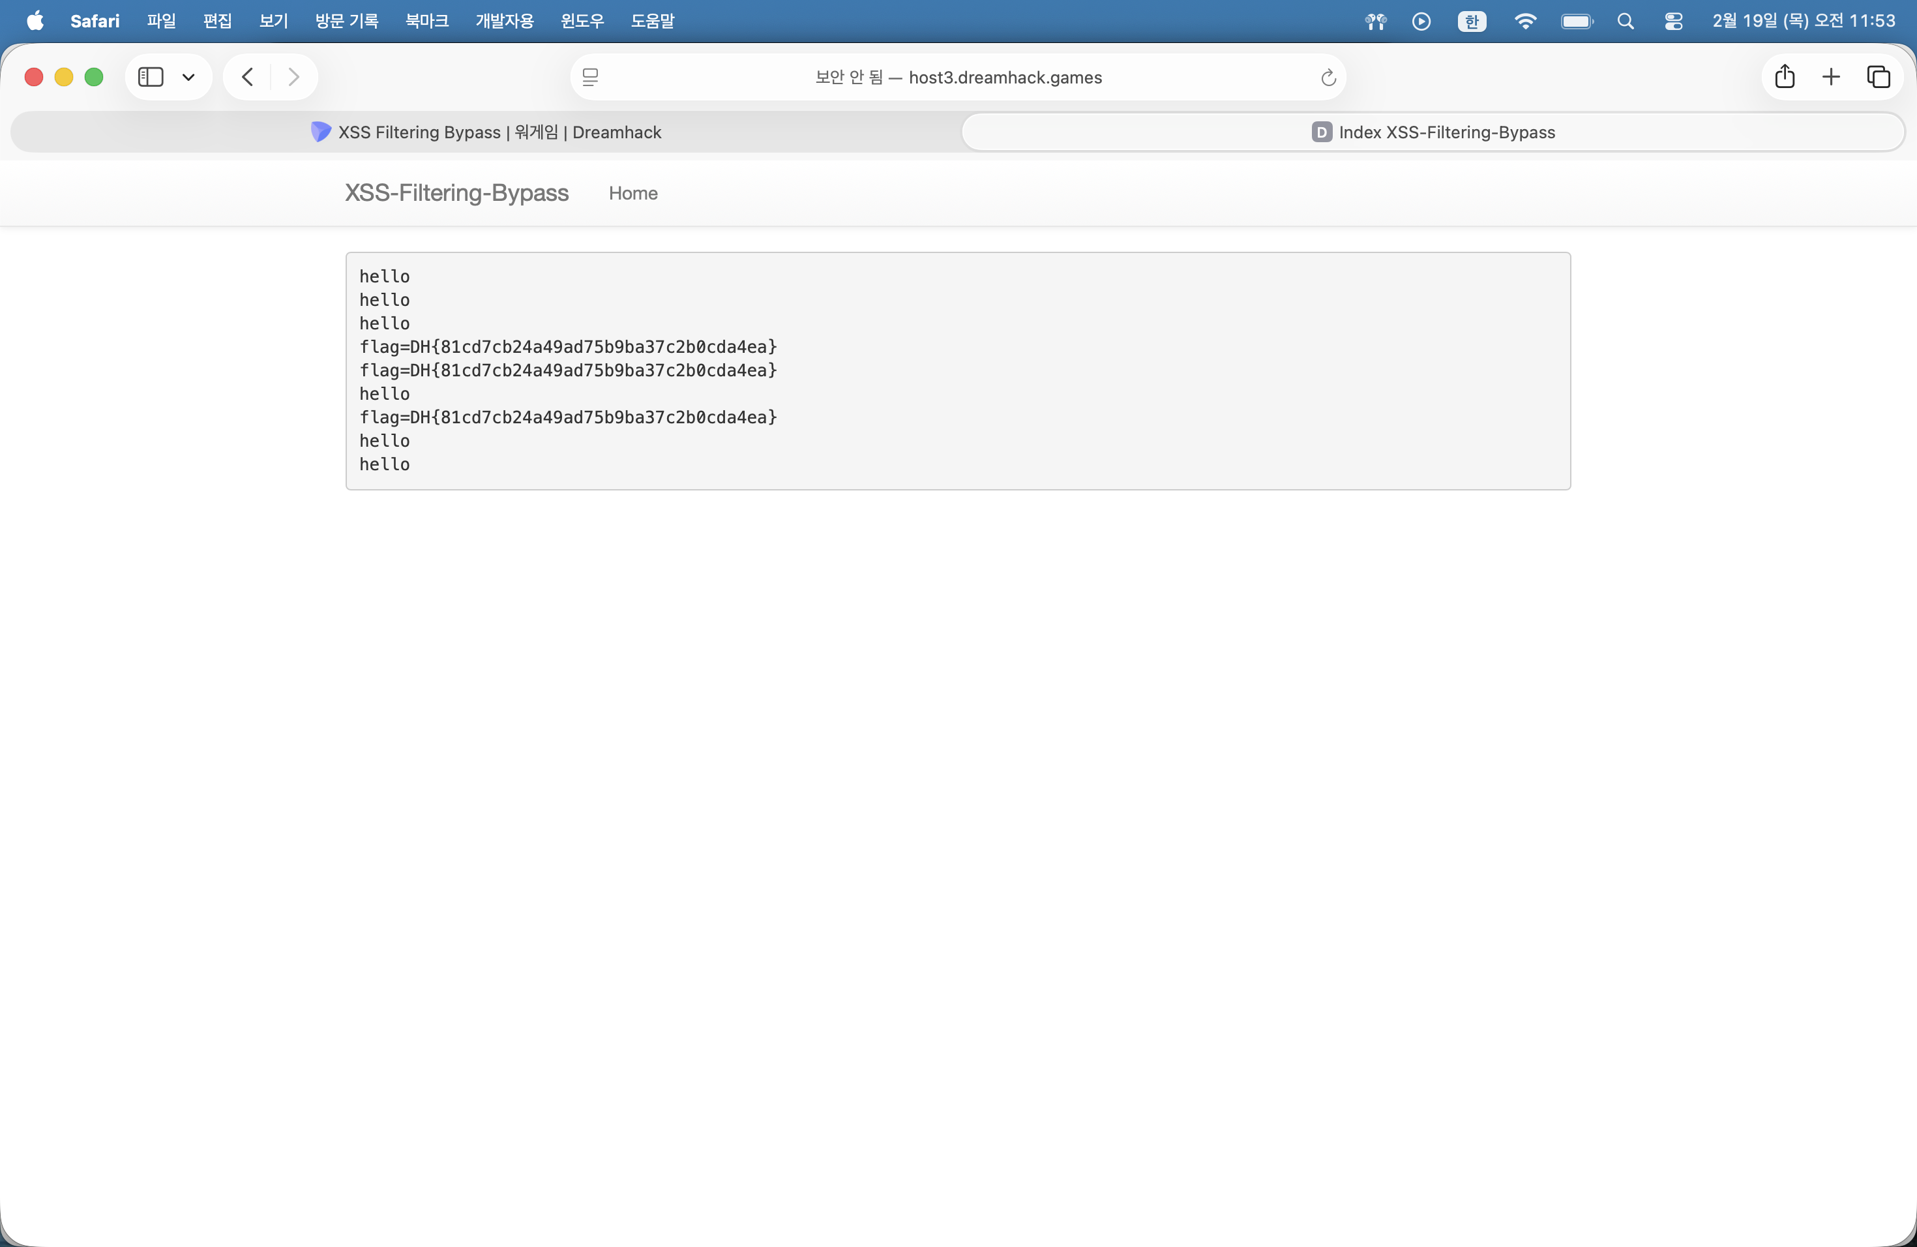
Task: Go back with the back arrow
Action: pyautogui.click(x=248, y=78)
